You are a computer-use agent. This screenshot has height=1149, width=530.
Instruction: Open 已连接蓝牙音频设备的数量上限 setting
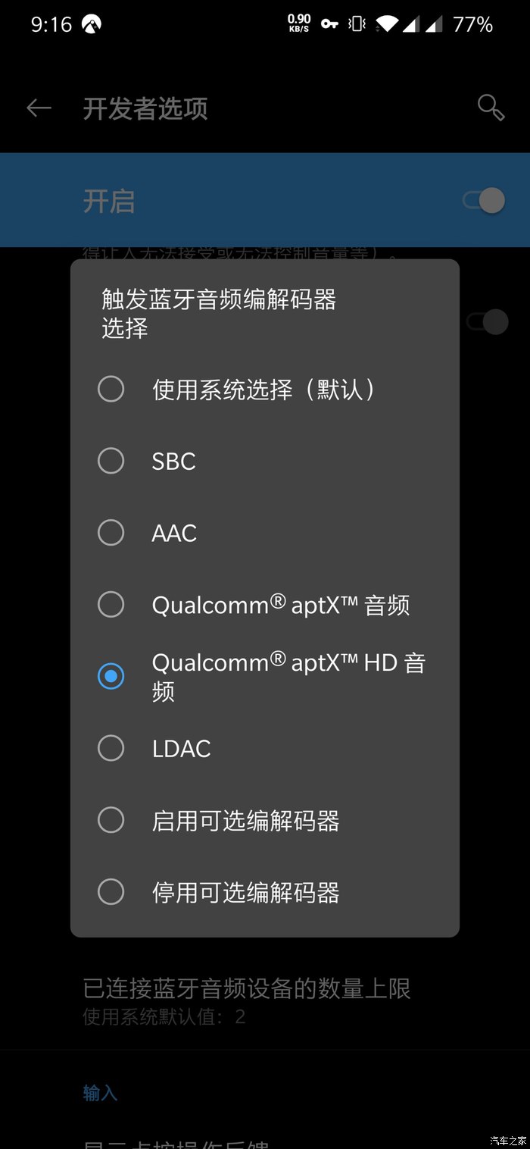coord(265,1000)
